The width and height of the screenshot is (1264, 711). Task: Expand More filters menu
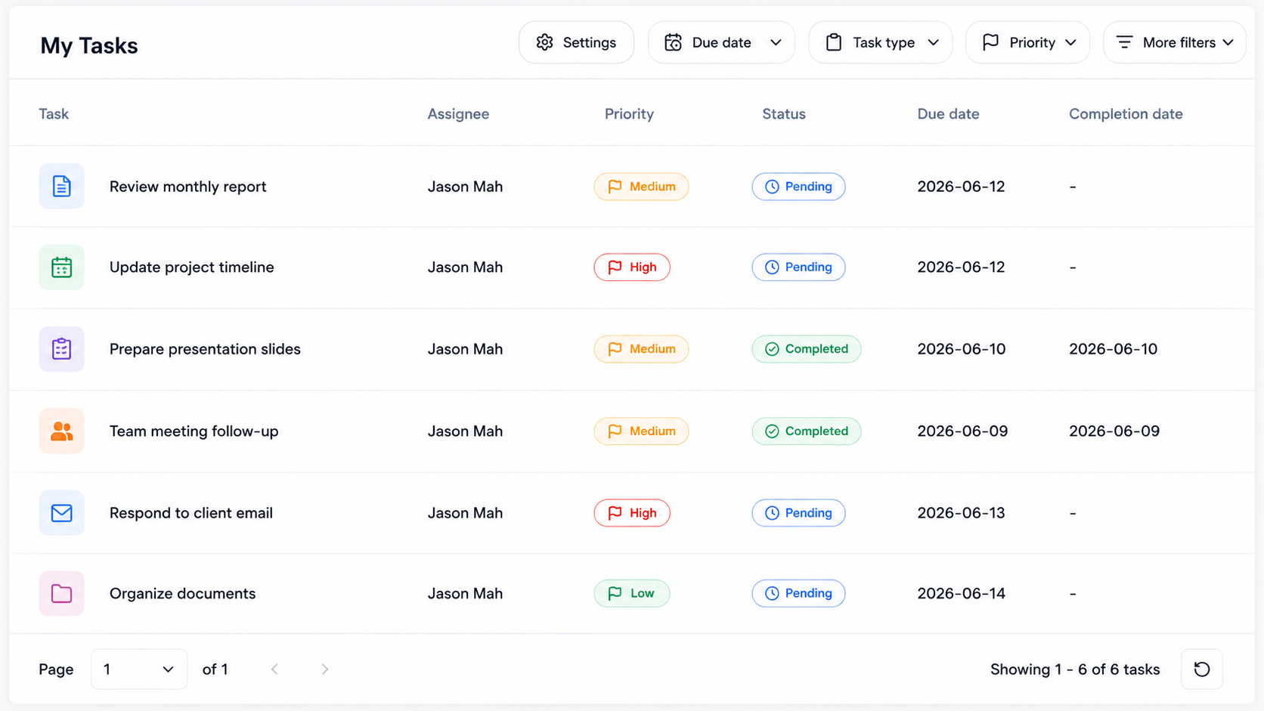[1175, 42]
